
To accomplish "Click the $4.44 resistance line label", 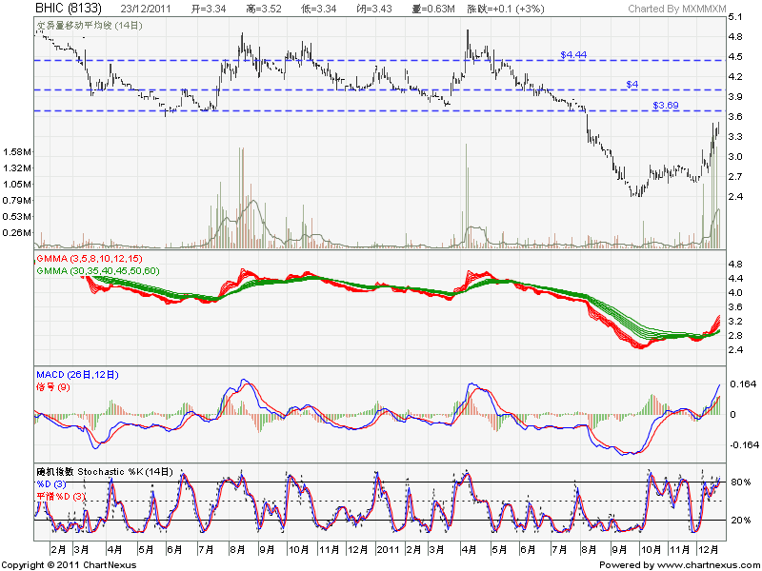I will click(573, 55).
